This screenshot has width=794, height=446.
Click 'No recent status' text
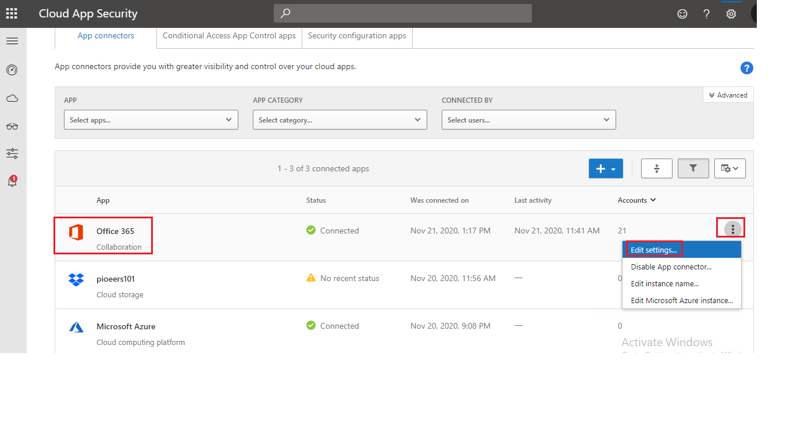[349, 278]
